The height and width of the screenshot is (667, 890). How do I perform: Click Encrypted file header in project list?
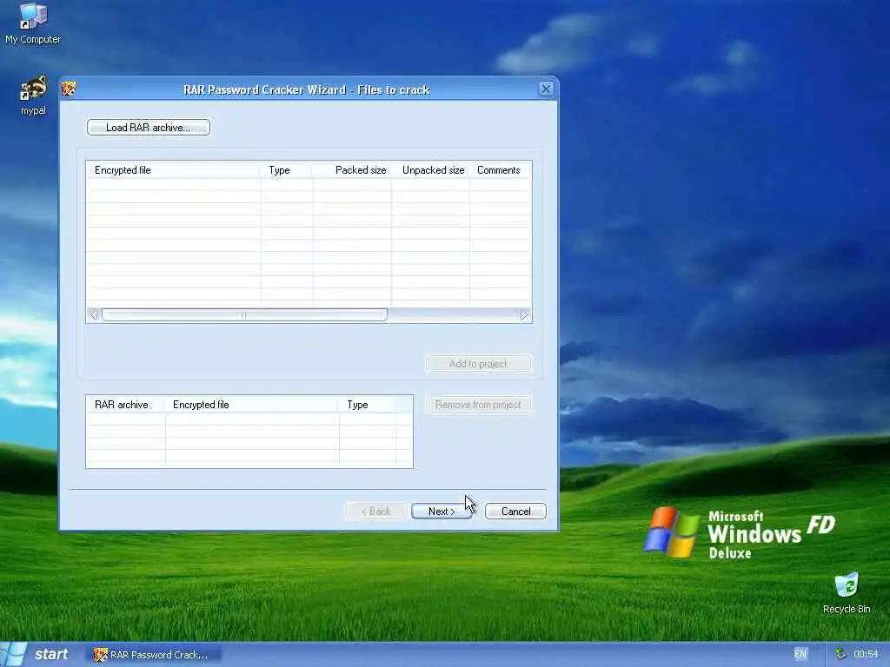(253, 405)
